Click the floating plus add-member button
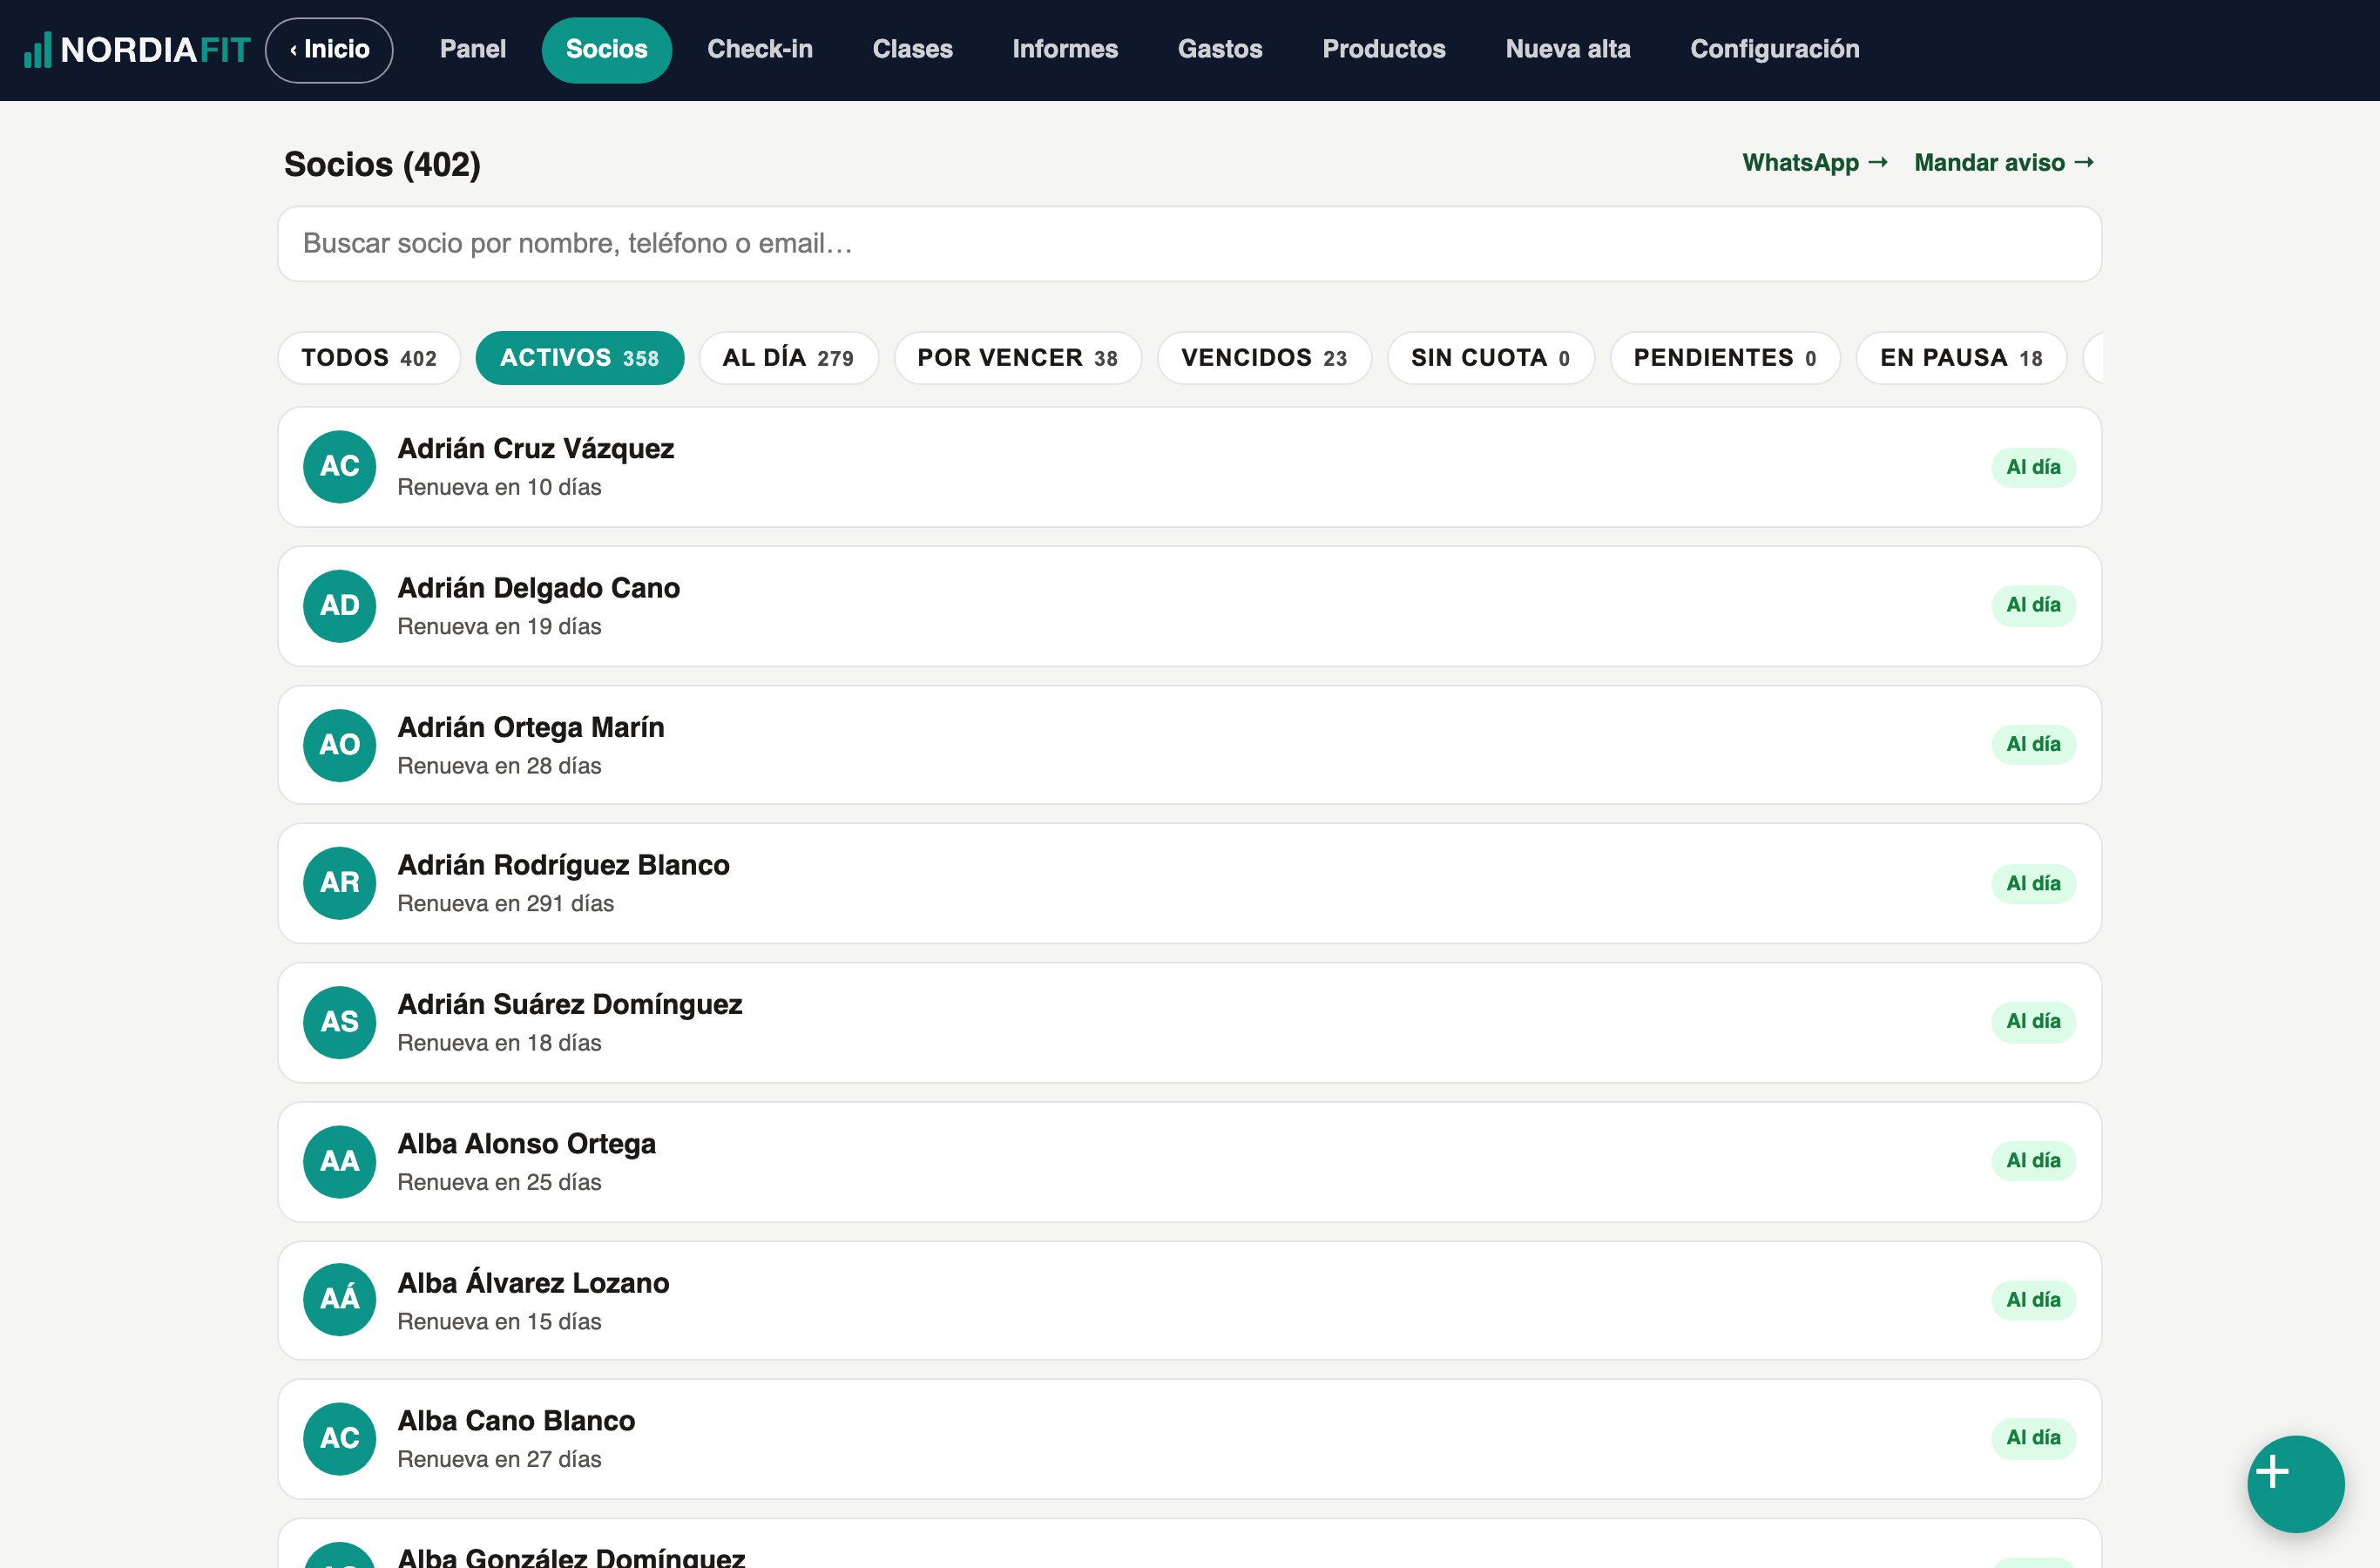The width and height of the screenshot is (2380, 1568). pyautogui.click(x=2295, y=1484)
